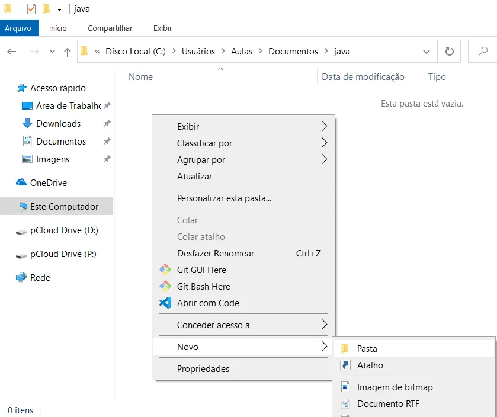Choose Atualizar in the context menu
Image resolution: width=497 pixels, height=417 pixels.
click(x=243, y=177)
